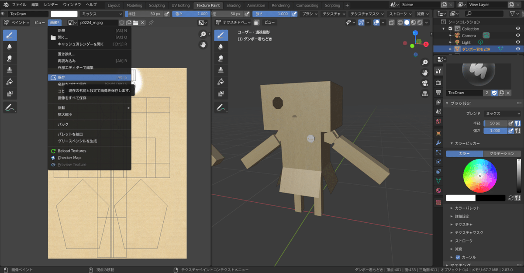Toggle camera view in 3D viewport
Screen dimensions: 524x273
coord(424,83)
